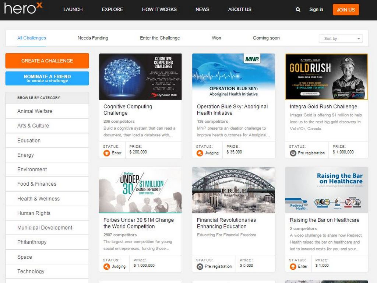Open the Cognitive Computing Challenge thumbnail image

(x=140, y=77)
